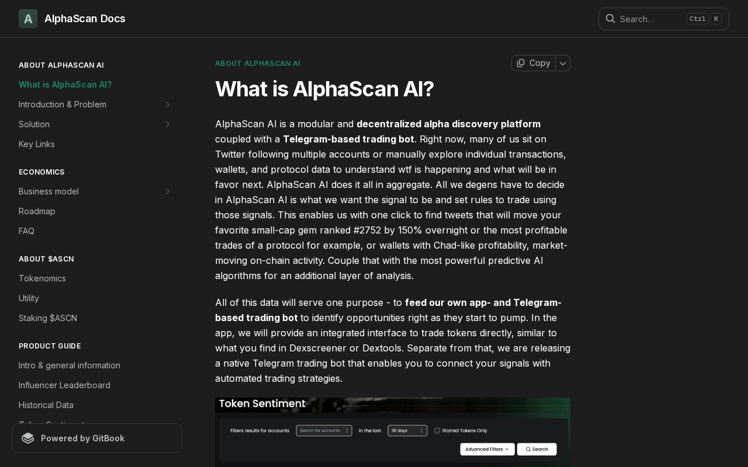Click the copy page icon
This screenshot has width=748, height=467.
tap(521, 63)
